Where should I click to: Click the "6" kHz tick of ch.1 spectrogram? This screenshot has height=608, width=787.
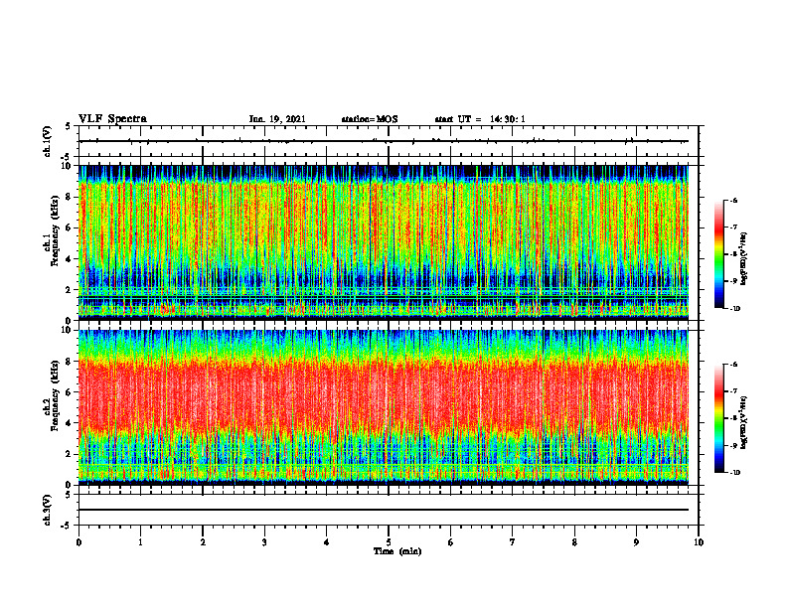coord(70,228)
